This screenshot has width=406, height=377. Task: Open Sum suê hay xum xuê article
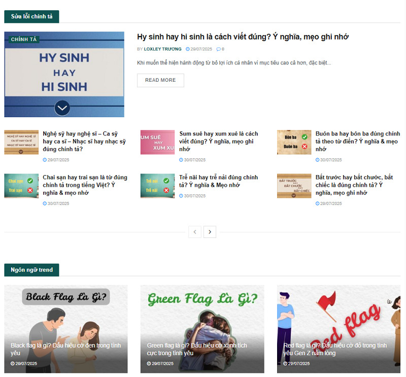click(219, 142)
